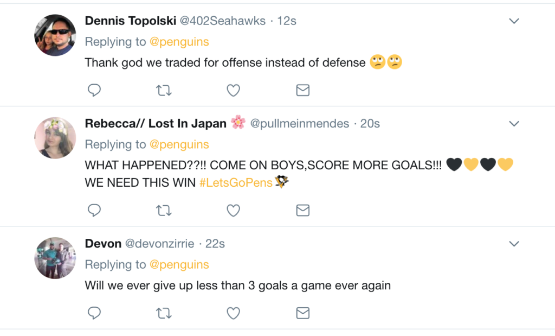Send Dennis Topolski's tweet via direct message
Viewport: 555px width, 336px height.
(x=303, y=90)
